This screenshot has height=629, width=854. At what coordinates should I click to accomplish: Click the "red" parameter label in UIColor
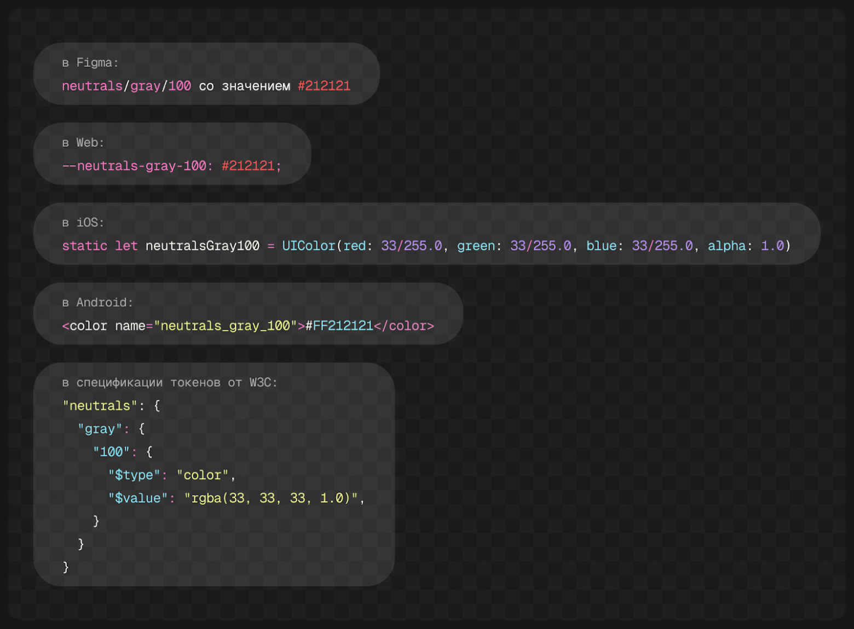point(355,246)
